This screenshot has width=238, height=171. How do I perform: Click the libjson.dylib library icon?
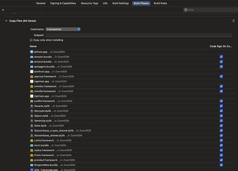(32, 116)
